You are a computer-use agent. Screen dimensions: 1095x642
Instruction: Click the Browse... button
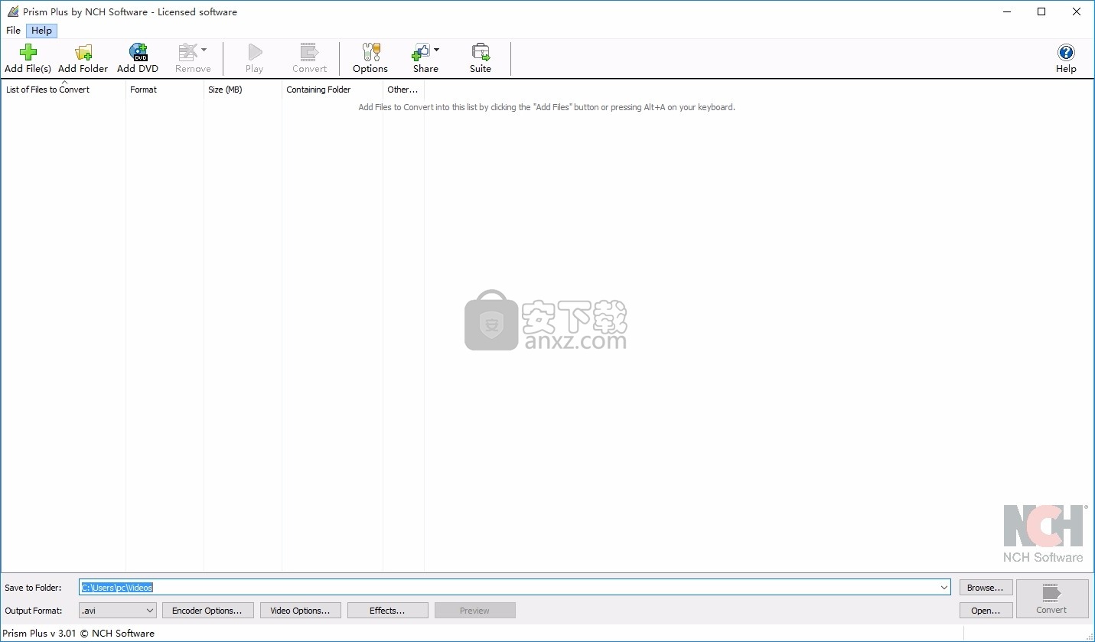tap(986, 588)
